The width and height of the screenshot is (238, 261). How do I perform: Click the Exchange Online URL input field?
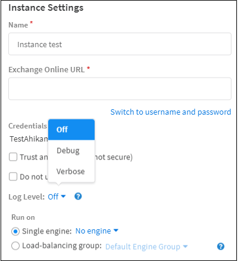[x=120, y=89]
